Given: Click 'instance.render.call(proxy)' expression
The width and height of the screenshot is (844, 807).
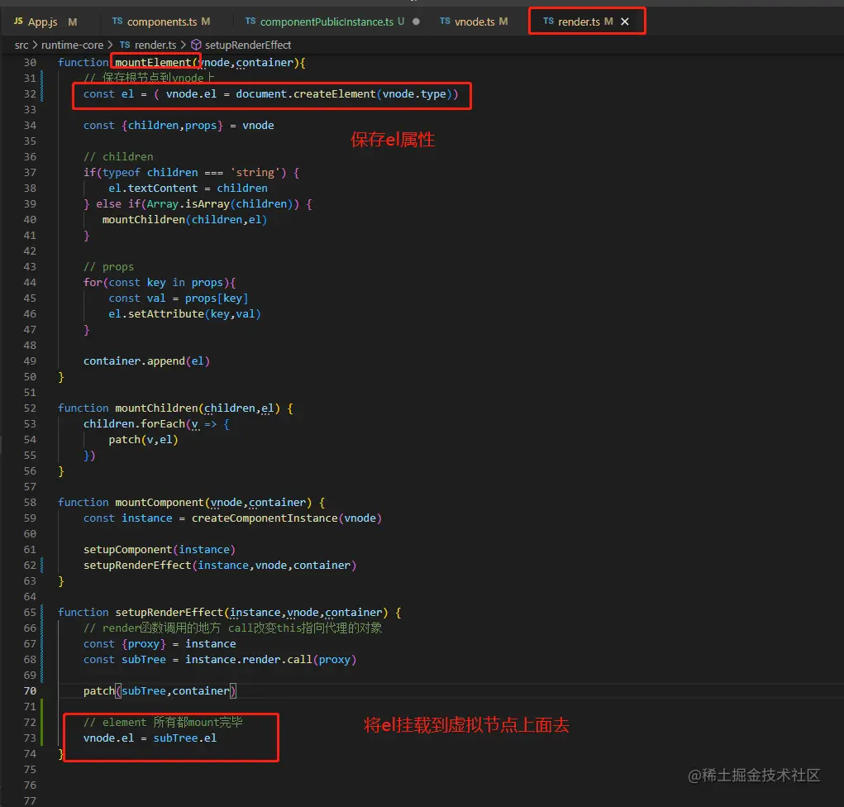Looking at the screenshot, I should click(271, 660).
